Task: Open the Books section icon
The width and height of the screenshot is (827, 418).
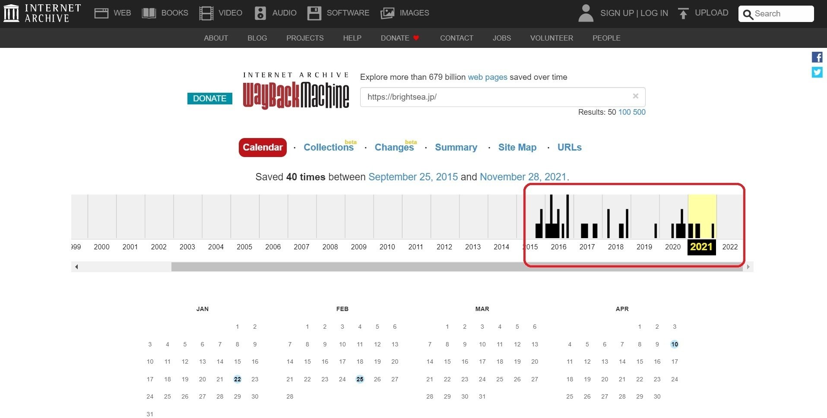Action: [149, 13]
